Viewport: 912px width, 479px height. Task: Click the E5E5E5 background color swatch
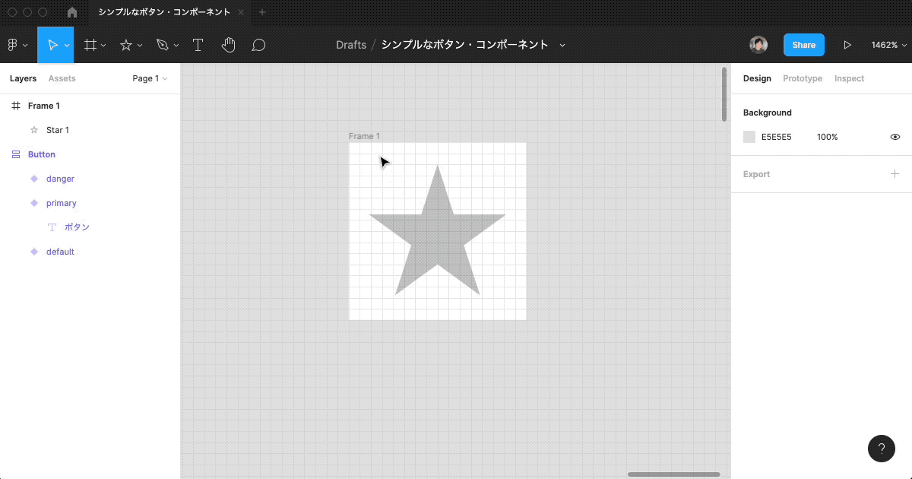(x=748, y=137)
